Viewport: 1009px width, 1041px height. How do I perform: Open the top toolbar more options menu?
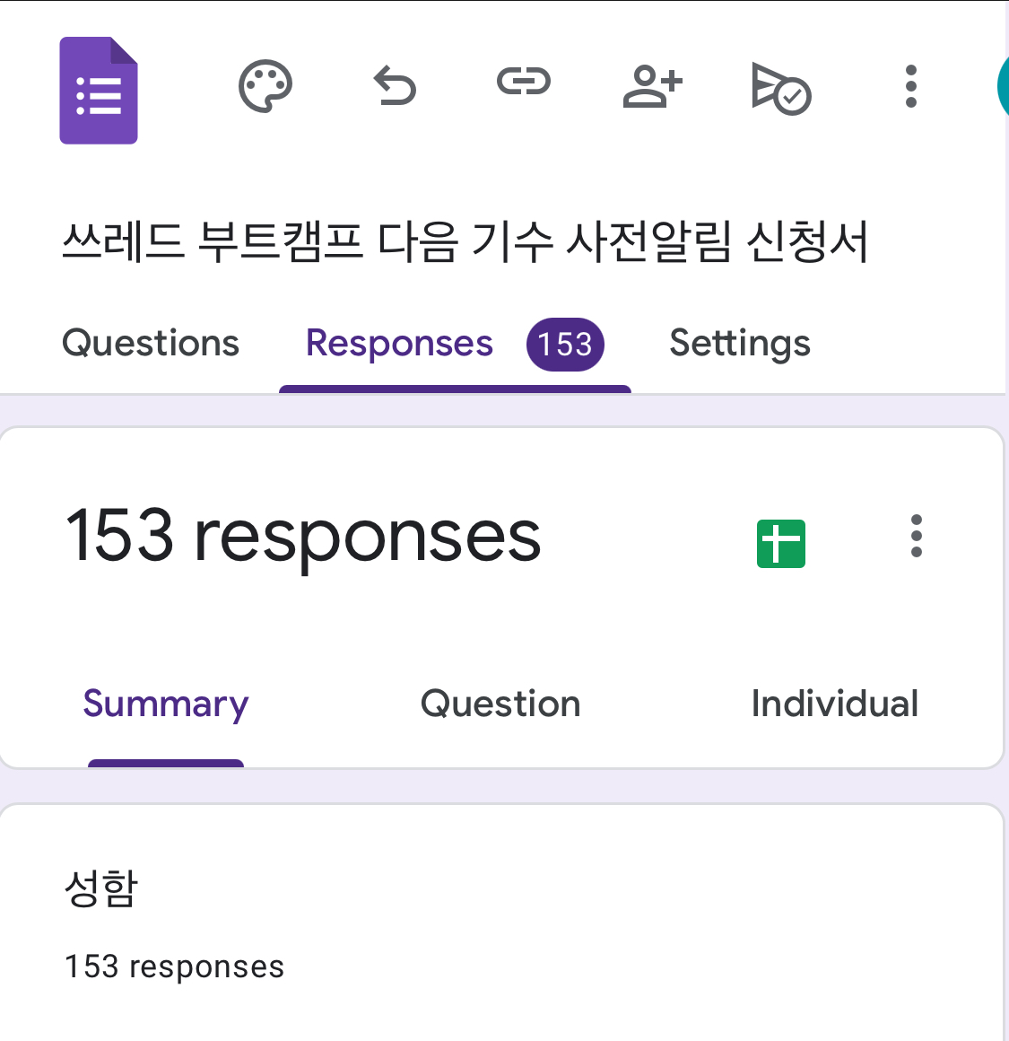(911, 86)
